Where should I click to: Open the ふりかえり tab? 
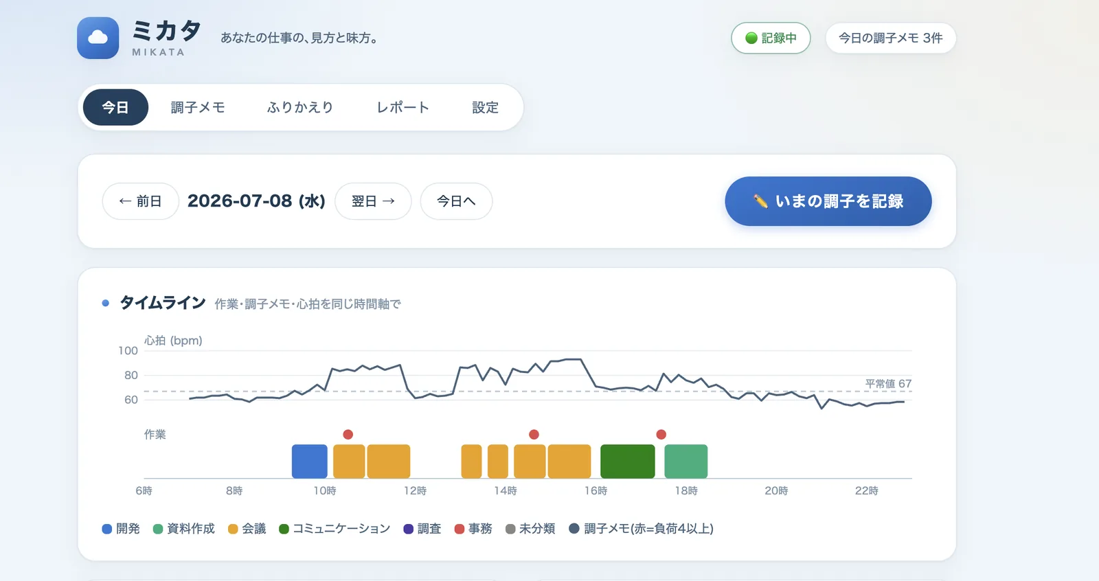click(x=300, y=107)
